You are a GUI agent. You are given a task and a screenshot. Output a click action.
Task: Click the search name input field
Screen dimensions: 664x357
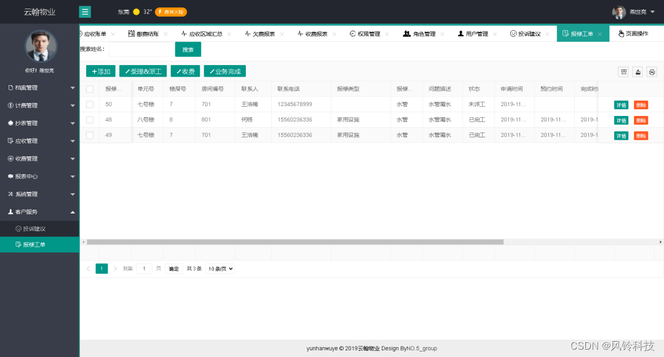[141, 50]
